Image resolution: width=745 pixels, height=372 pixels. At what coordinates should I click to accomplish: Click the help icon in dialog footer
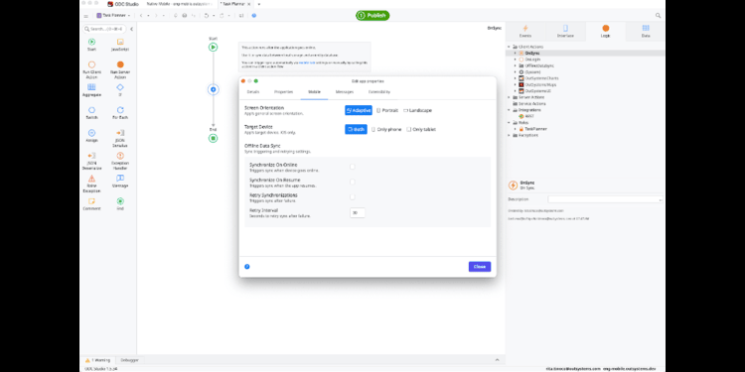coord(247,267)
